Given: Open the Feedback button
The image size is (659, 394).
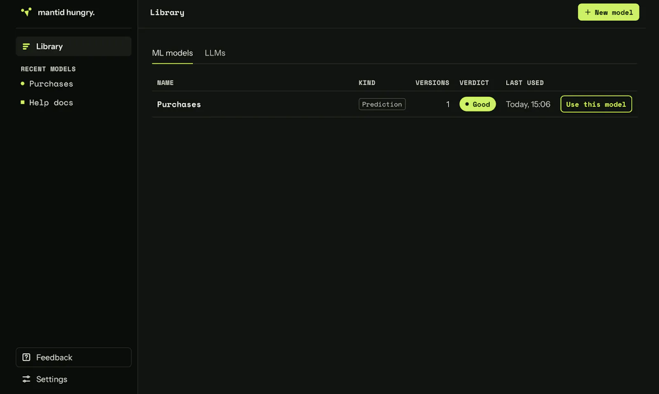Looking at the screenshot, I should pyautogui.click(x=74, y=357).
